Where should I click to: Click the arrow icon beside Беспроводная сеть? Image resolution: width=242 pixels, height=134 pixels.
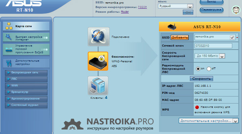tap(9, 73)
